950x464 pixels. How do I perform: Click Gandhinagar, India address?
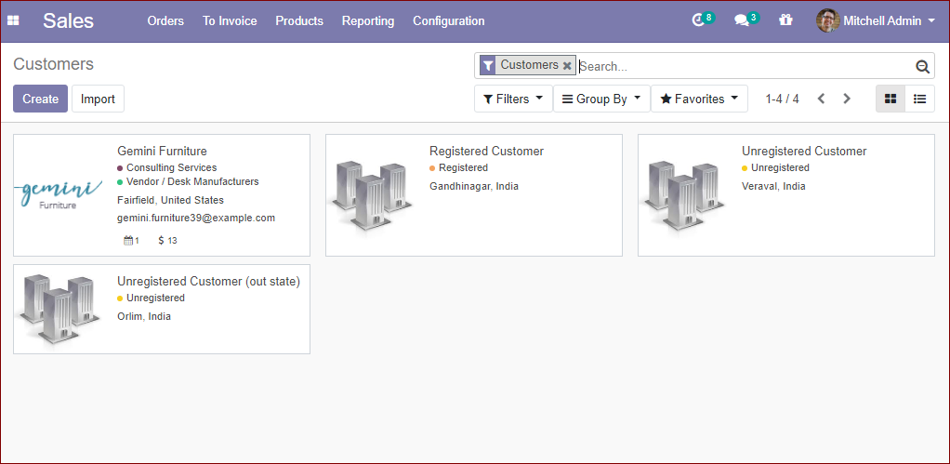coord(474,187)
